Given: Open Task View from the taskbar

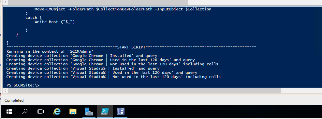Looking at the screenshot, I should 40,112.
